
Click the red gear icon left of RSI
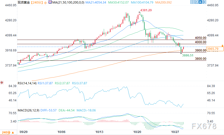pos(2,83)
